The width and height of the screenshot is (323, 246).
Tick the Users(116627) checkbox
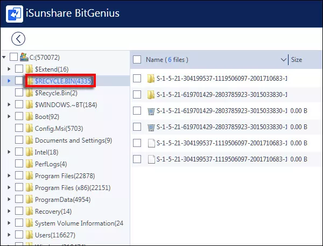[19, 235]
